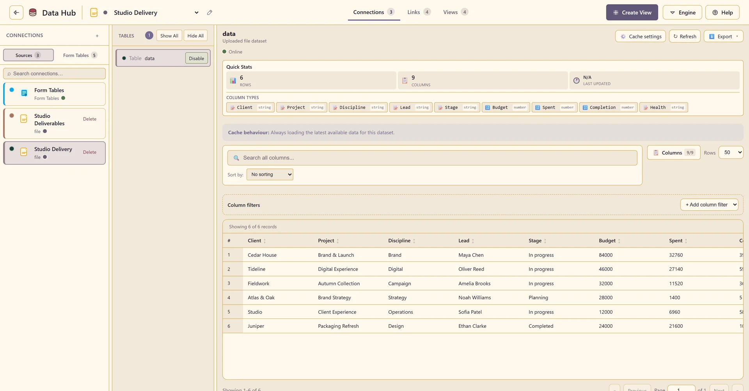This screenshot has height=391, width=749.
Task: Open the Export dropdown
Action: [x=724, y=36]
